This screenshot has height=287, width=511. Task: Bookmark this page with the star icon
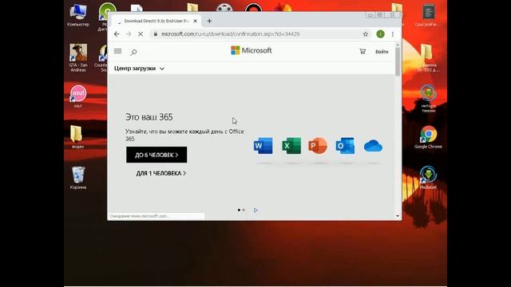366,33
